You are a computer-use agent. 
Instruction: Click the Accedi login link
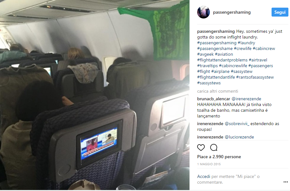(204, 177)
